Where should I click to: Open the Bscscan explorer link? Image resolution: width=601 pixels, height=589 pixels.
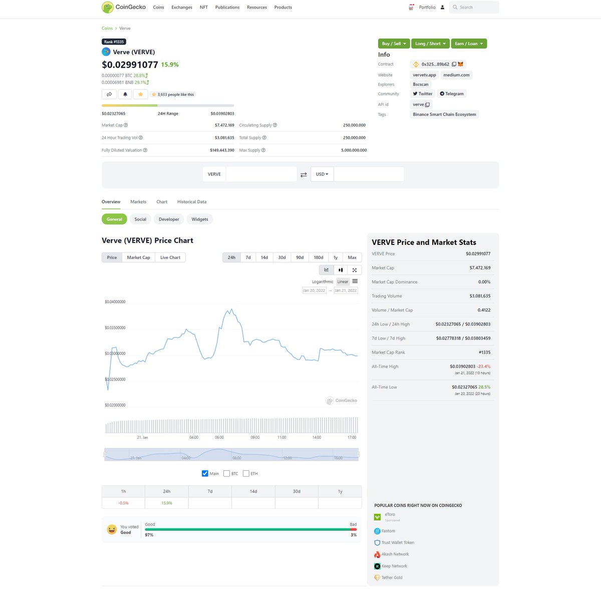coord(421,85)
